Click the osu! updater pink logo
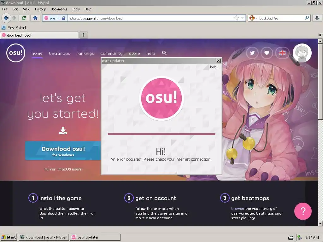This screenshot has width=323, height=242. [161, 98]
